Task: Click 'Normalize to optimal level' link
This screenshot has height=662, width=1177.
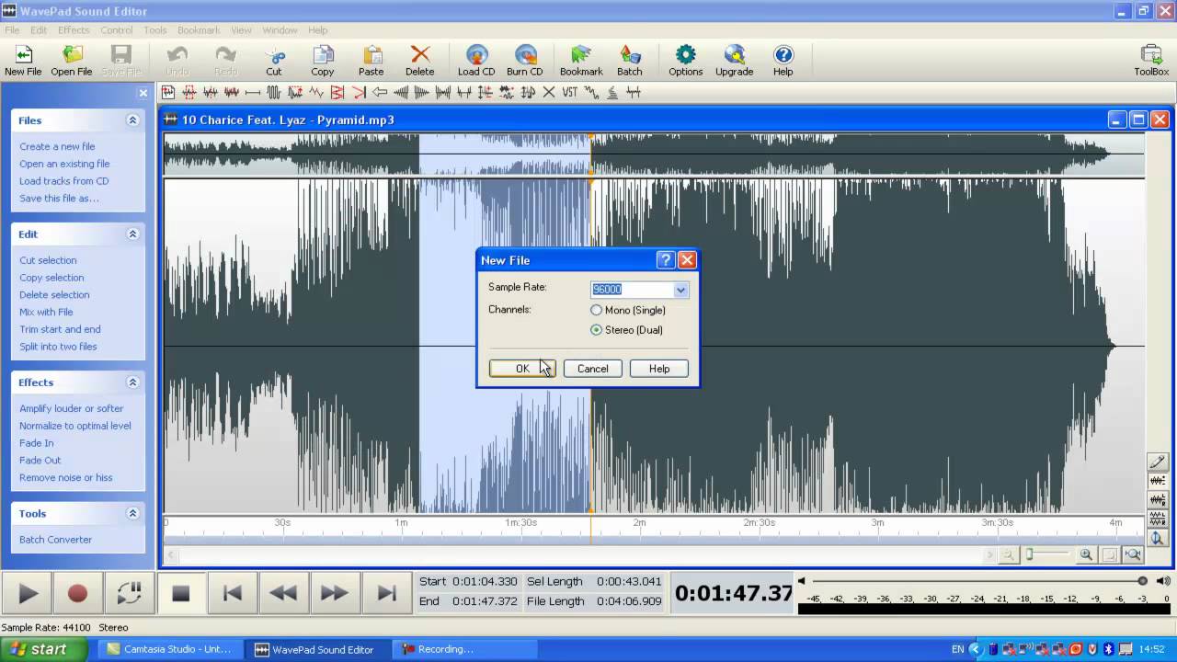Action: coord(75,426)
